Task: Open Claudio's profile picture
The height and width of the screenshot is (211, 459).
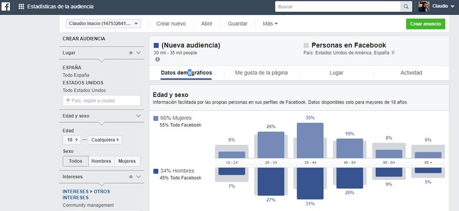Action: [424, 6]
